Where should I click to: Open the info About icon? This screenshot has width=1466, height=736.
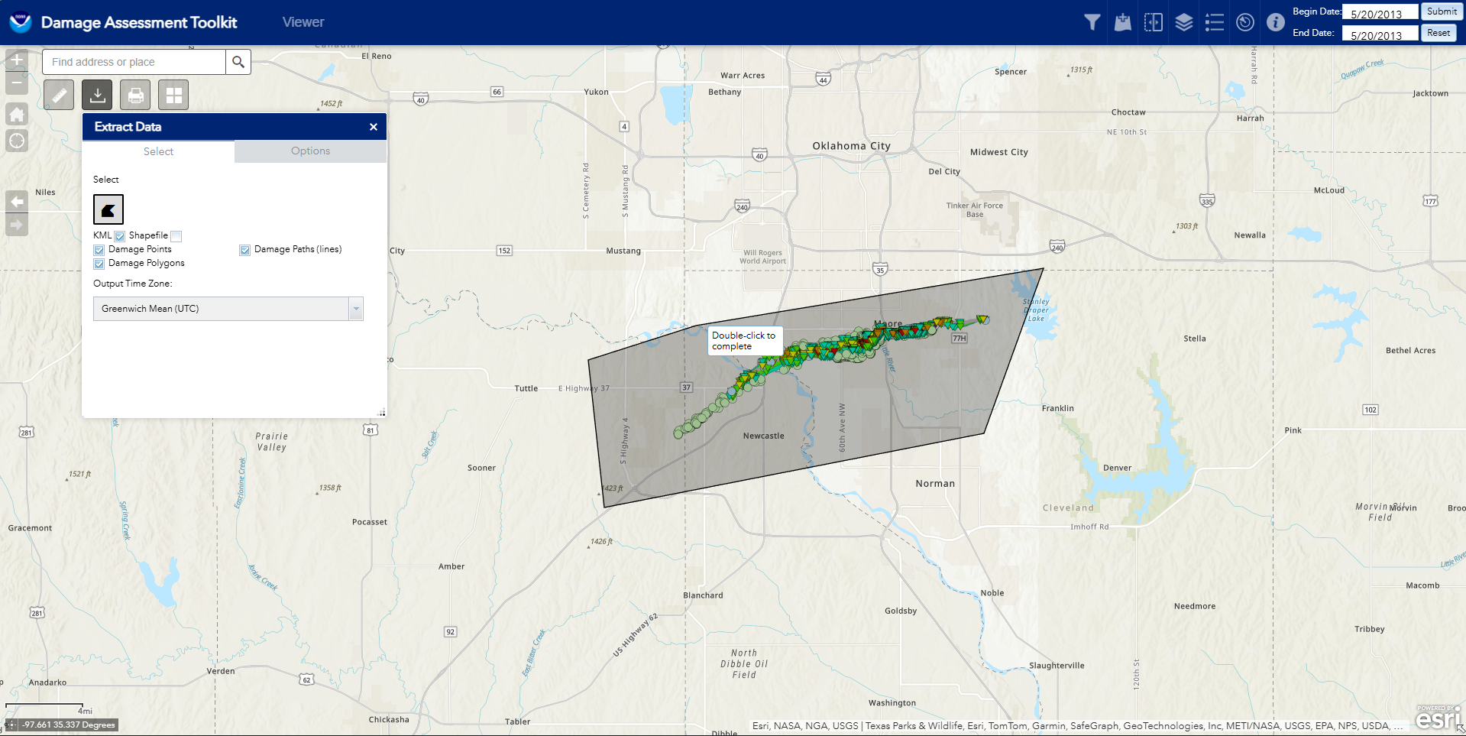(x=1275, y=22)
